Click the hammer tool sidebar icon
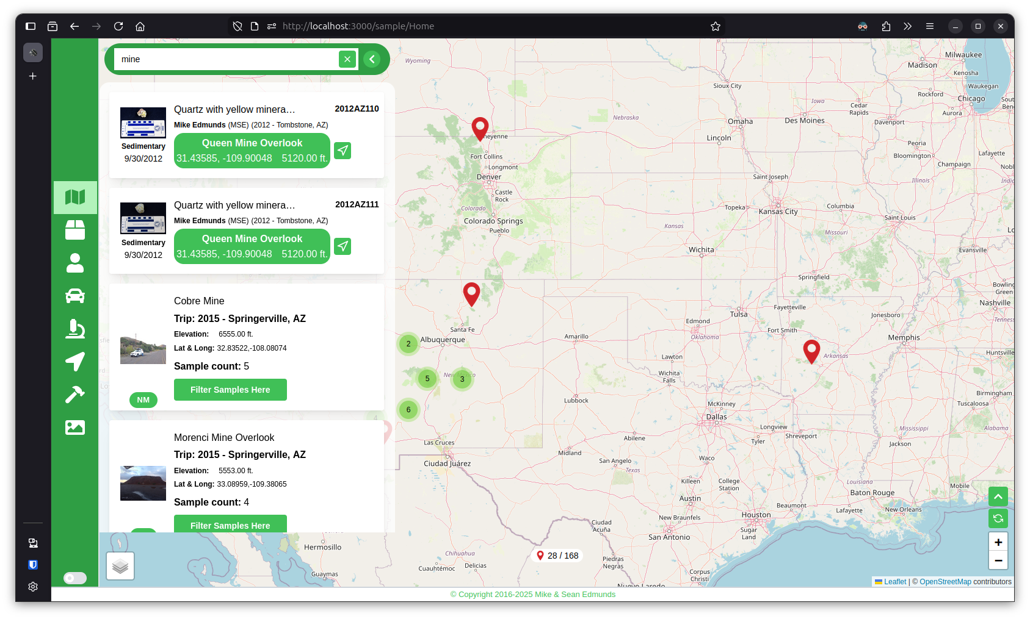 click(x=75, y=395)
